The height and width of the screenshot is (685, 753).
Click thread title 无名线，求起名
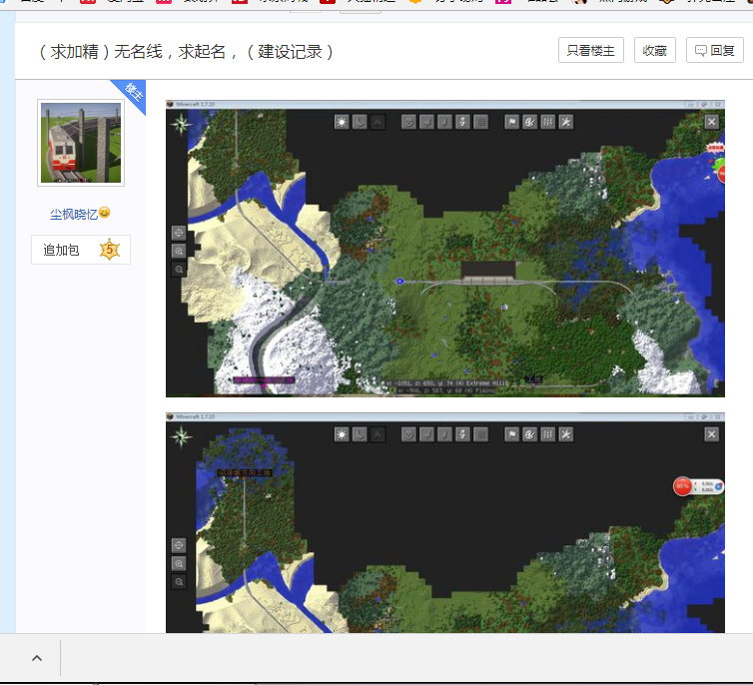click(x=186, y=51)
